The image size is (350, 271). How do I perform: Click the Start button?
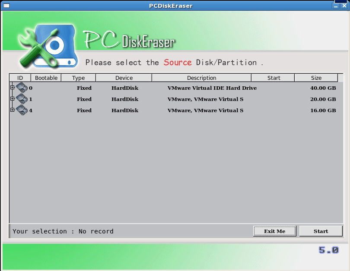[x=321, y=231]
